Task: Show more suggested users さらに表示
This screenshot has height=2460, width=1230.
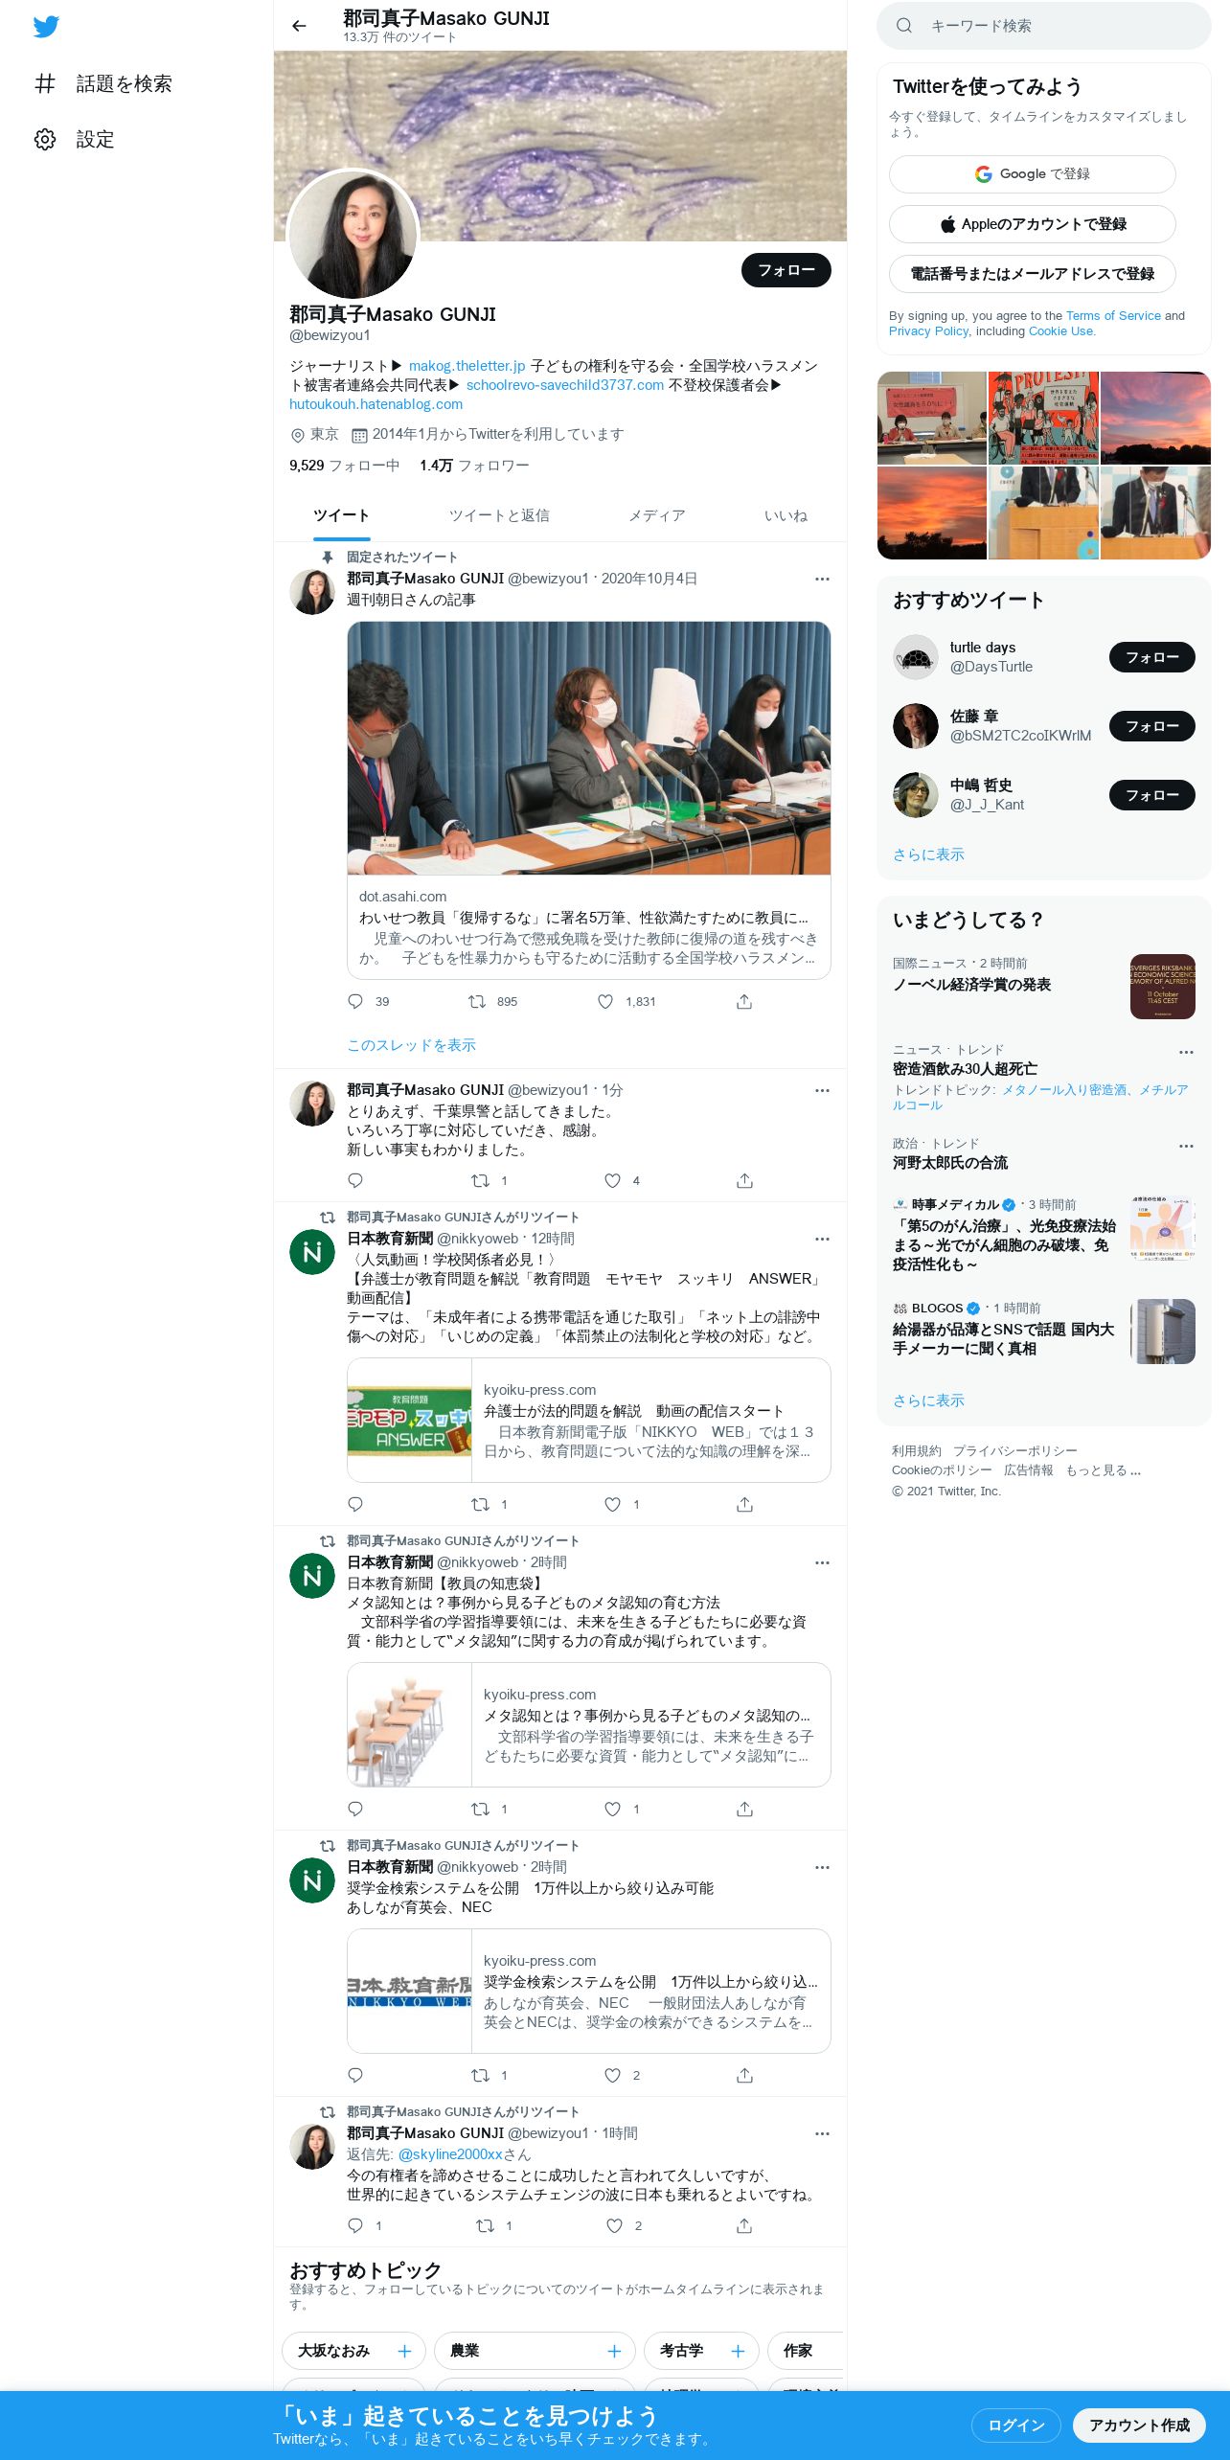Action: 928,854
